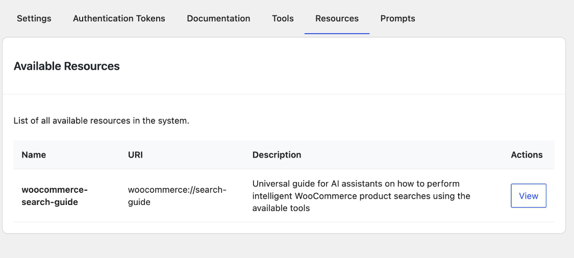
Task: Switch to the Settings tab
Action: coord(34,18)
